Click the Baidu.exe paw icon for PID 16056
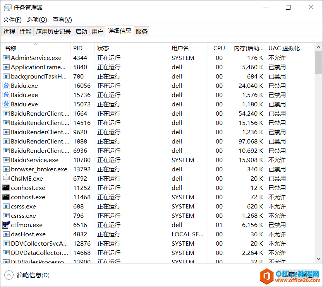 tap(6, 85)
